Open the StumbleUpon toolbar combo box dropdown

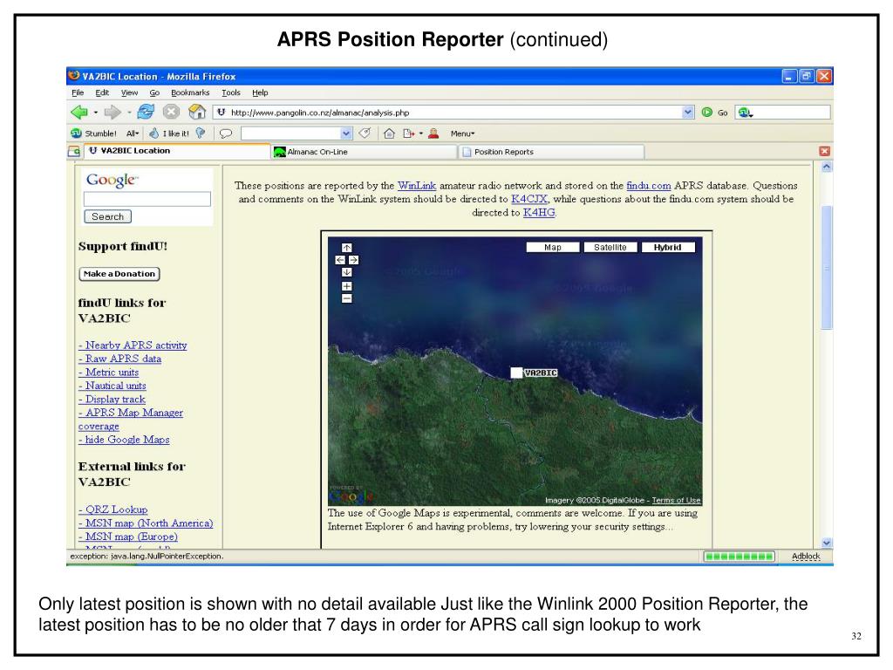[346, 133]
